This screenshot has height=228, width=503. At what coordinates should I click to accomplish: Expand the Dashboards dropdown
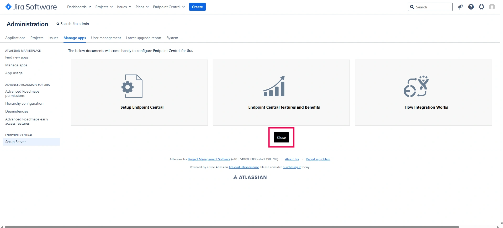point(79,7)
